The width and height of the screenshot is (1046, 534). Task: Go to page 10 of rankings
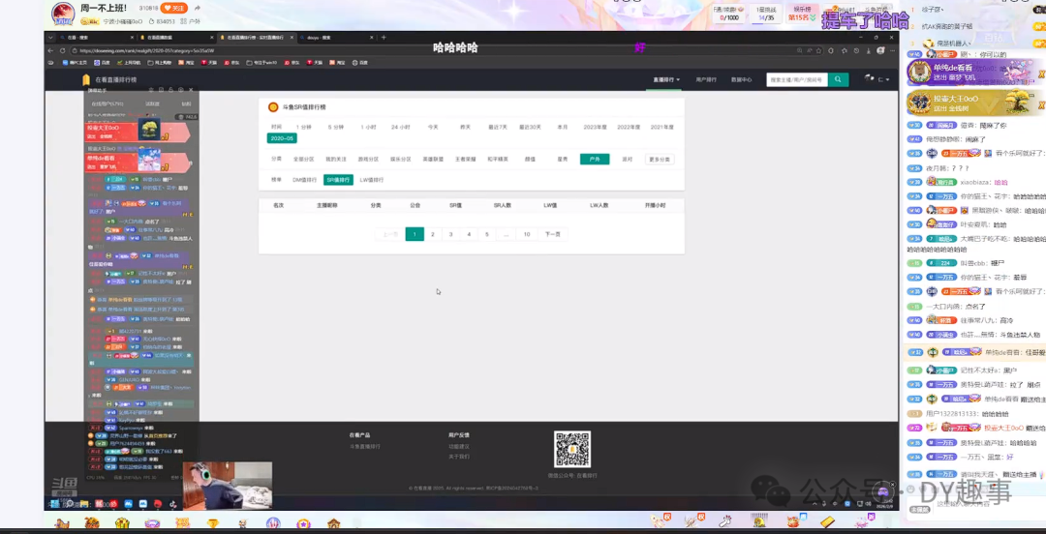[526, 234]
